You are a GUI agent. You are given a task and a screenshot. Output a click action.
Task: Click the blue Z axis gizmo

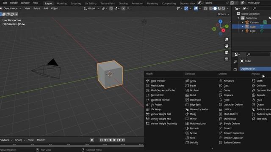(220, 22)
